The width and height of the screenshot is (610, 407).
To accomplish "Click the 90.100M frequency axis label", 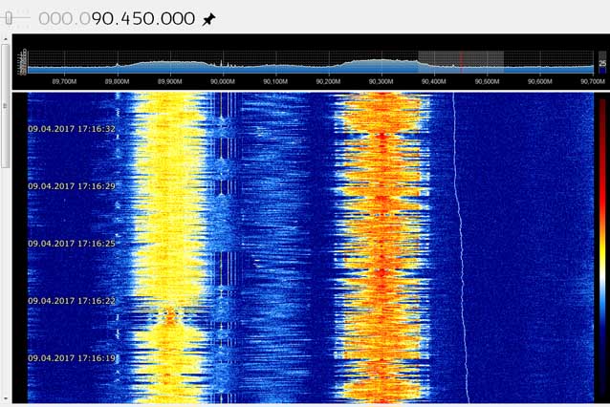I will coord(275,81).
